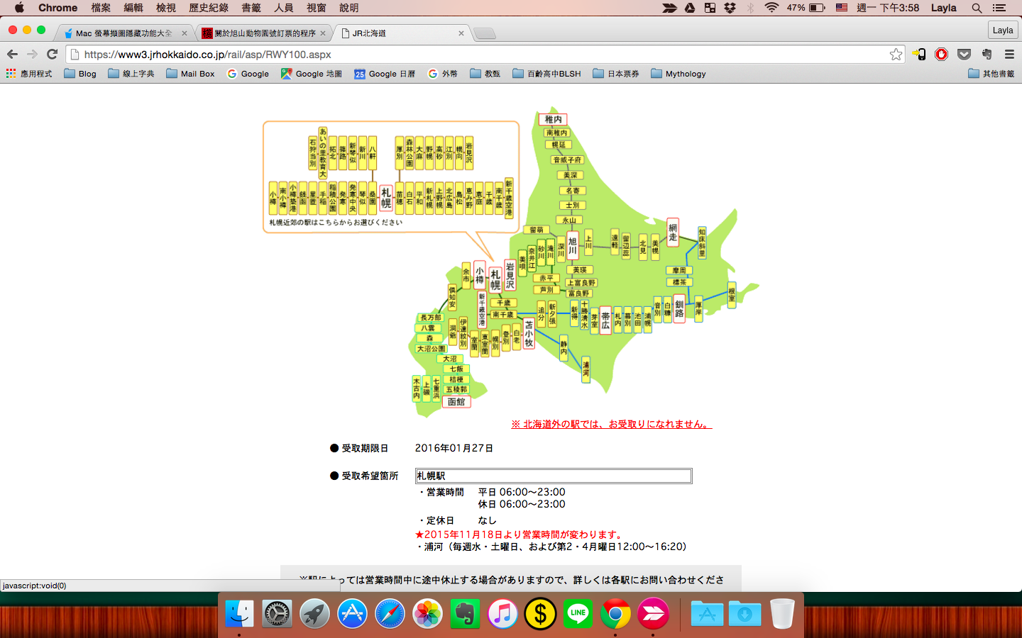
Task: Open the 外幣 bookmark
Action: pos(443,74)
